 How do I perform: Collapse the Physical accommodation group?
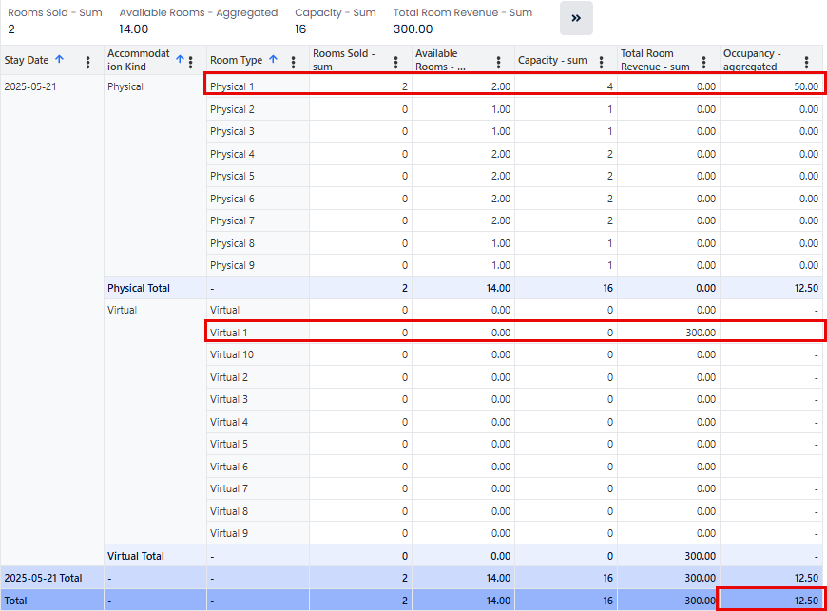(x=125, y=86)
